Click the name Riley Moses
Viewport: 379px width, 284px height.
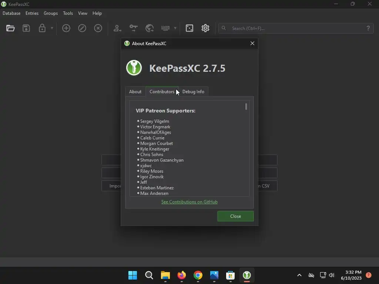click(x=151, y=171)
